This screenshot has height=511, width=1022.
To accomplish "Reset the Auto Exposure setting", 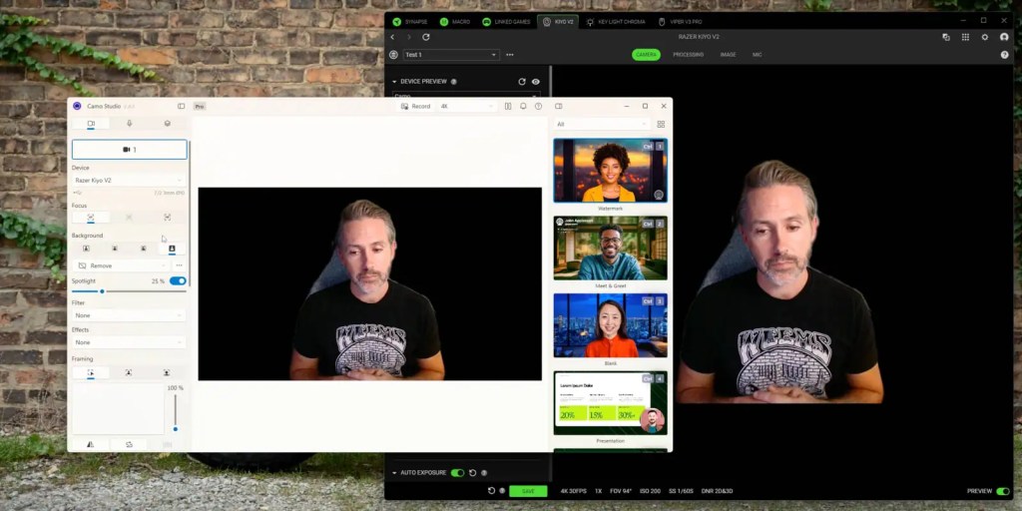I will point(472,473).
